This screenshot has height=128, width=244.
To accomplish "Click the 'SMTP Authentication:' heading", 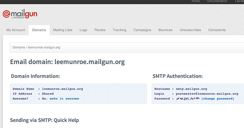I will 178,76.
